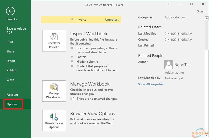Open the Account page
Viewport: 209px width, 138px height.
pyautogui.click(x=12, y=95)
